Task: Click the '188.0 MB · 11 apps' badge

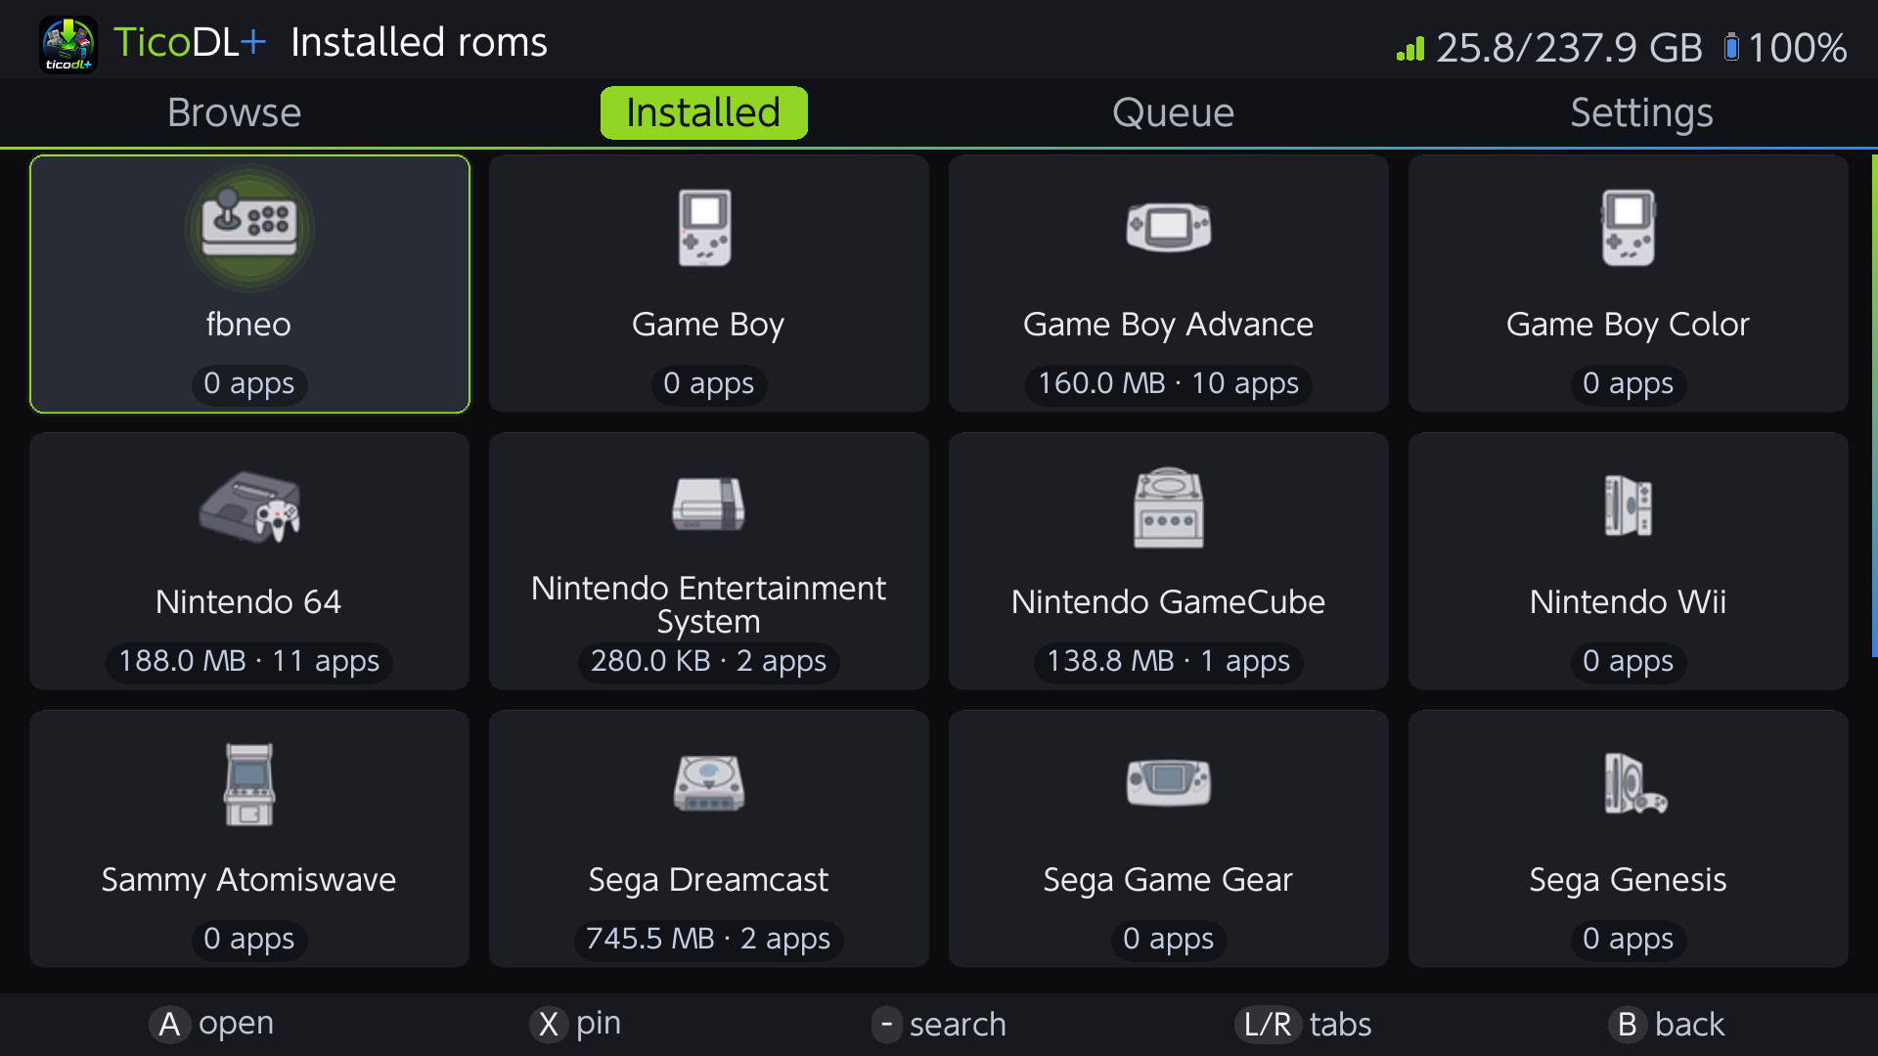Action: point(248,661)
